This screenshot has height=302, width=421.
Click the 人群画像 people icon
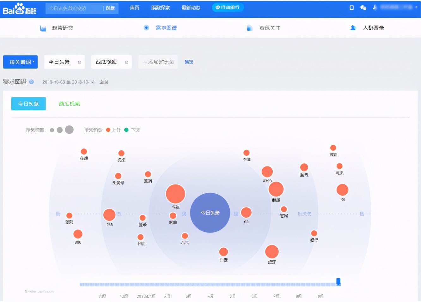(353, 28)
